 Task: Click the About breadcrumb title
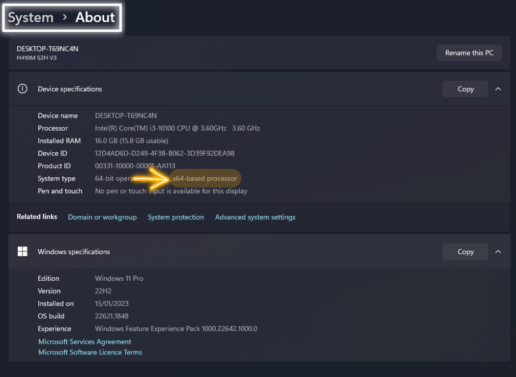click(95, 18)
